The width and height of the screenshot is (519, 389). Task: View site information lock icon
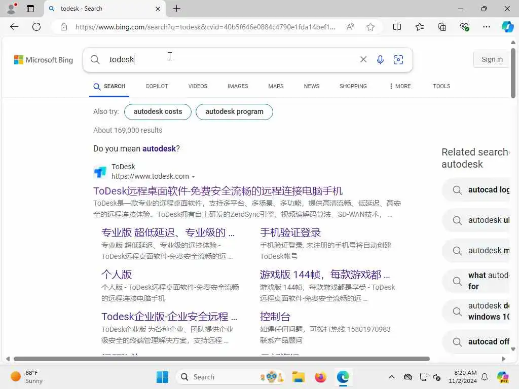(64, 27)
